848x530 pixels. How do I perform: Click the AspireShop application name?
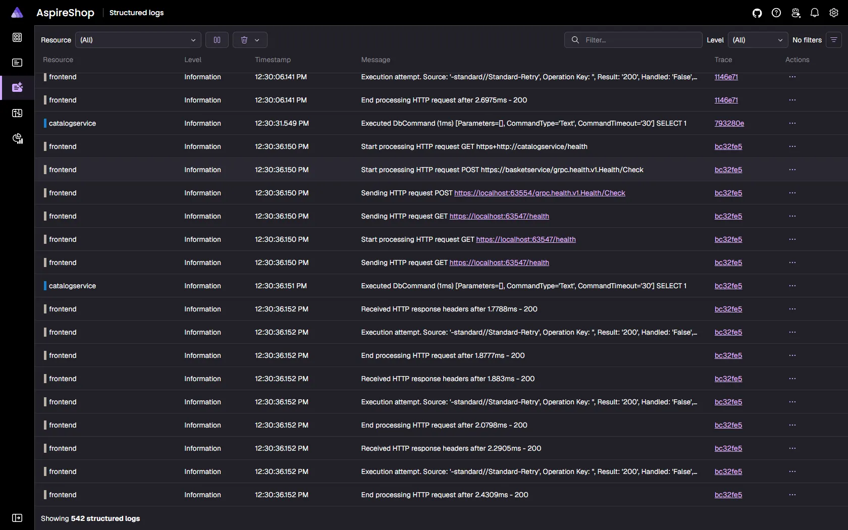[65, 13]
